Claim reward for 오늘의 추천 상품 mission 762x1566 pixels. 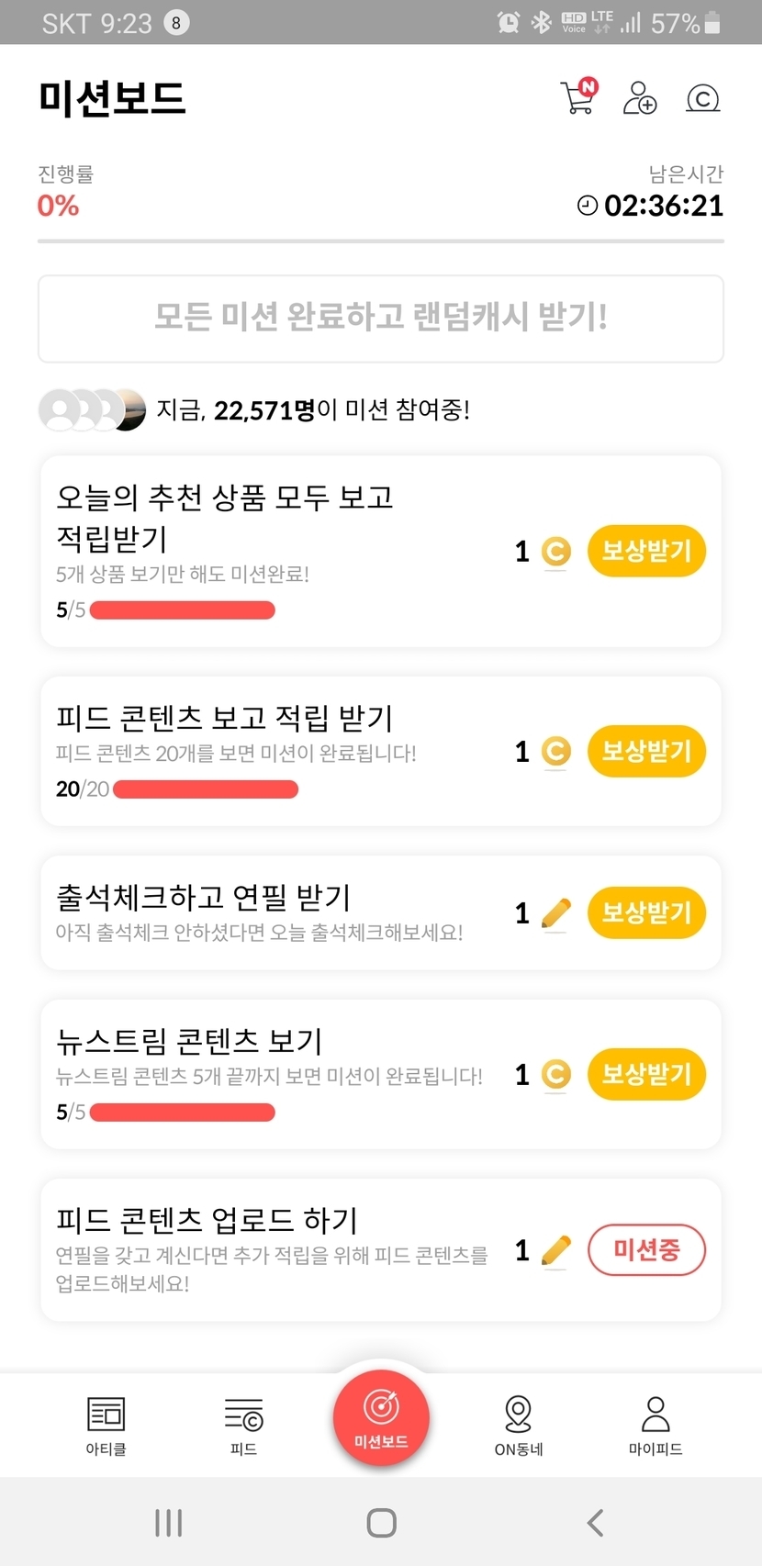coord(646,551)
